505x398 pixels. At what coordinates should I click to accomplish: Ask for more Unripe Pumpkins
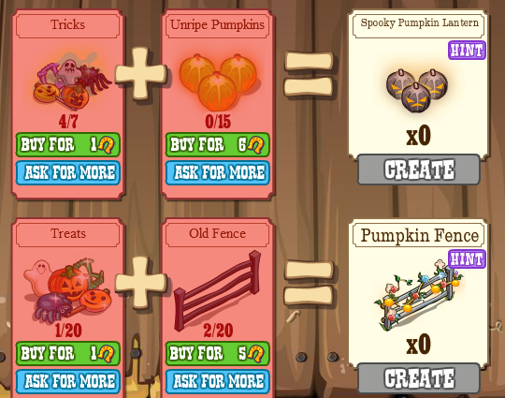(217, 172)
